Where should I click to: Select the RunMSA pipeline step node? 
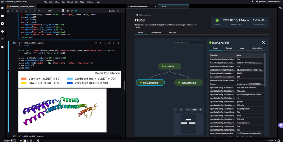pyautogui.click(x=169, y=66)
